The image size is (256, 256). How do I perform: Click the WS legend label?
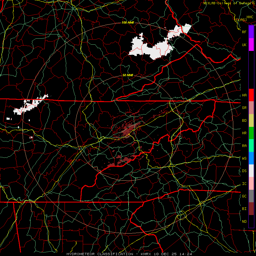[244, 158]
